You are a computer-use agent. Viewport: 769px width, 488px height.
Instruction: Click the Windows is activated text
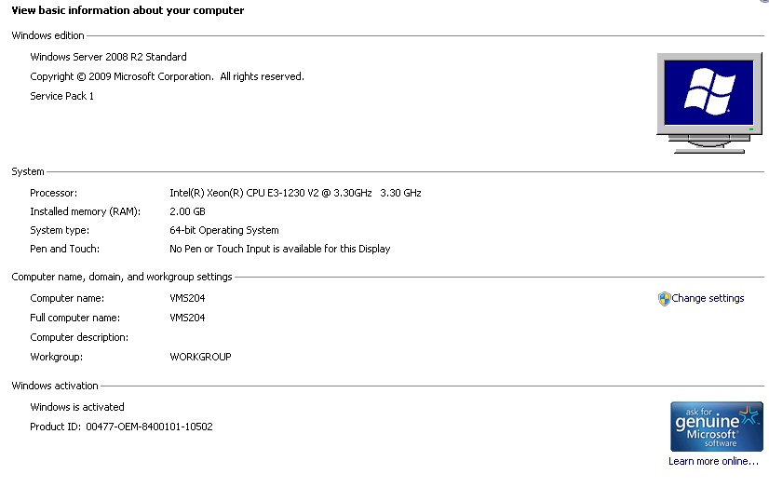pyautogui.click(x=77, y=407)
